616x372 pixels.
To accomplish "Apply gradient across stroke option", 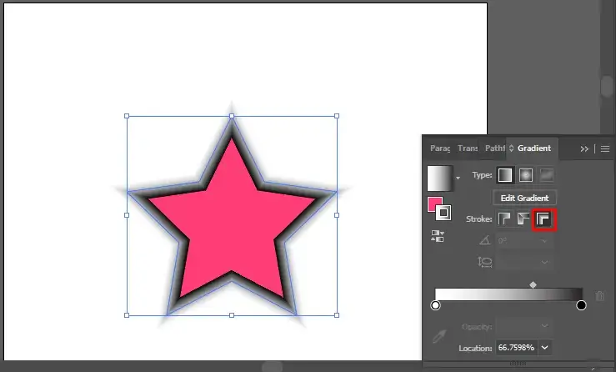I will tap(543, 219).
